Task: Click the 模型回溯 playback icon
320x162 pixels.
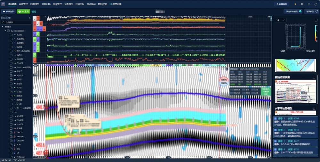Action: (111, 4)
